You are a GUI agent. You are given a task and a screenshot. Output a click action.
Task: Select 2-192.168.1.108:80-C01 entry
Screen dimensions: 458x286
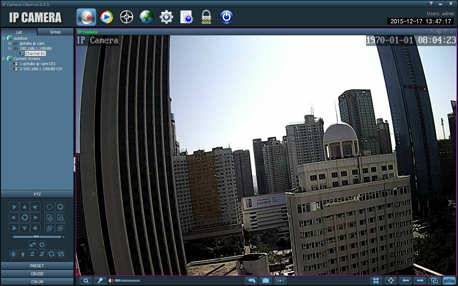point(41,69)
